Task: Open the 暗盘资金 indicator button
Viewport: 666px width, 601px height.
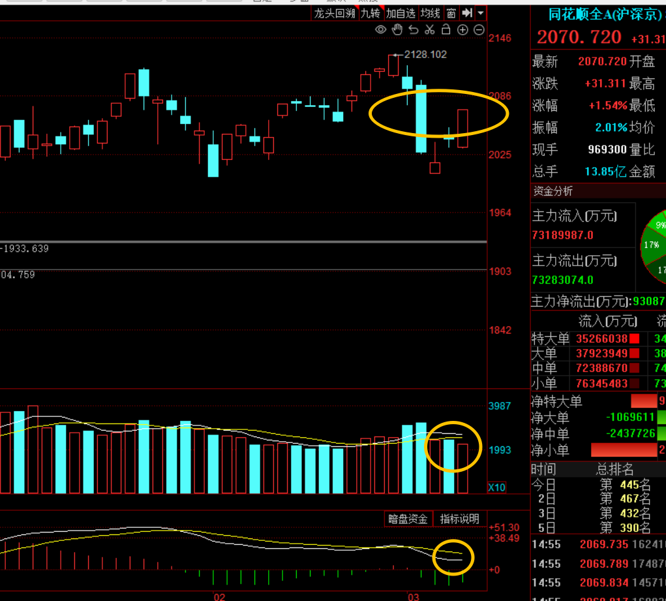Action: click(x=408, y=519)
